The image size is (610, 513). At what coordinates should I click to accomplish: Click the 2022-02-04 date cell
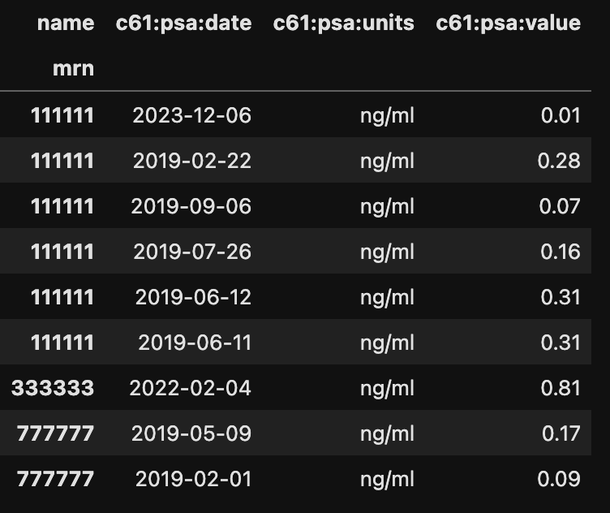(191, 388)
